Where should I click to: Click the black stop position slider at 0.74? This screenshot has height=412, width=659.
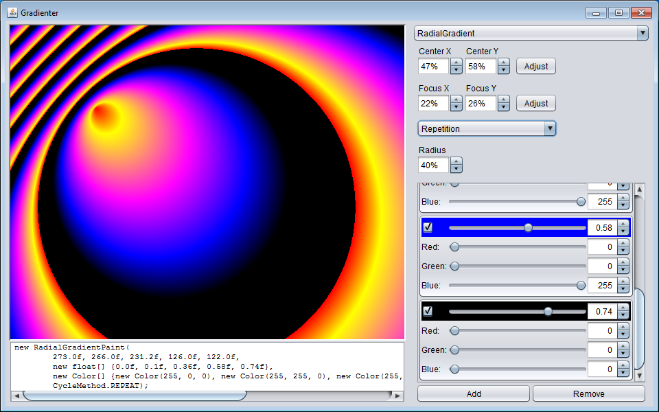(x=518, y=312)
